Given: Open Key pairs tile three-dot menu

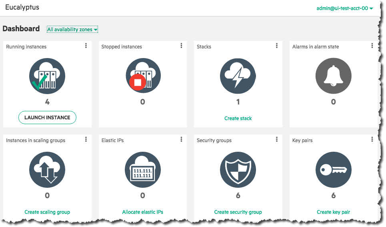Looking at the screenshot, I should (372, 139).
